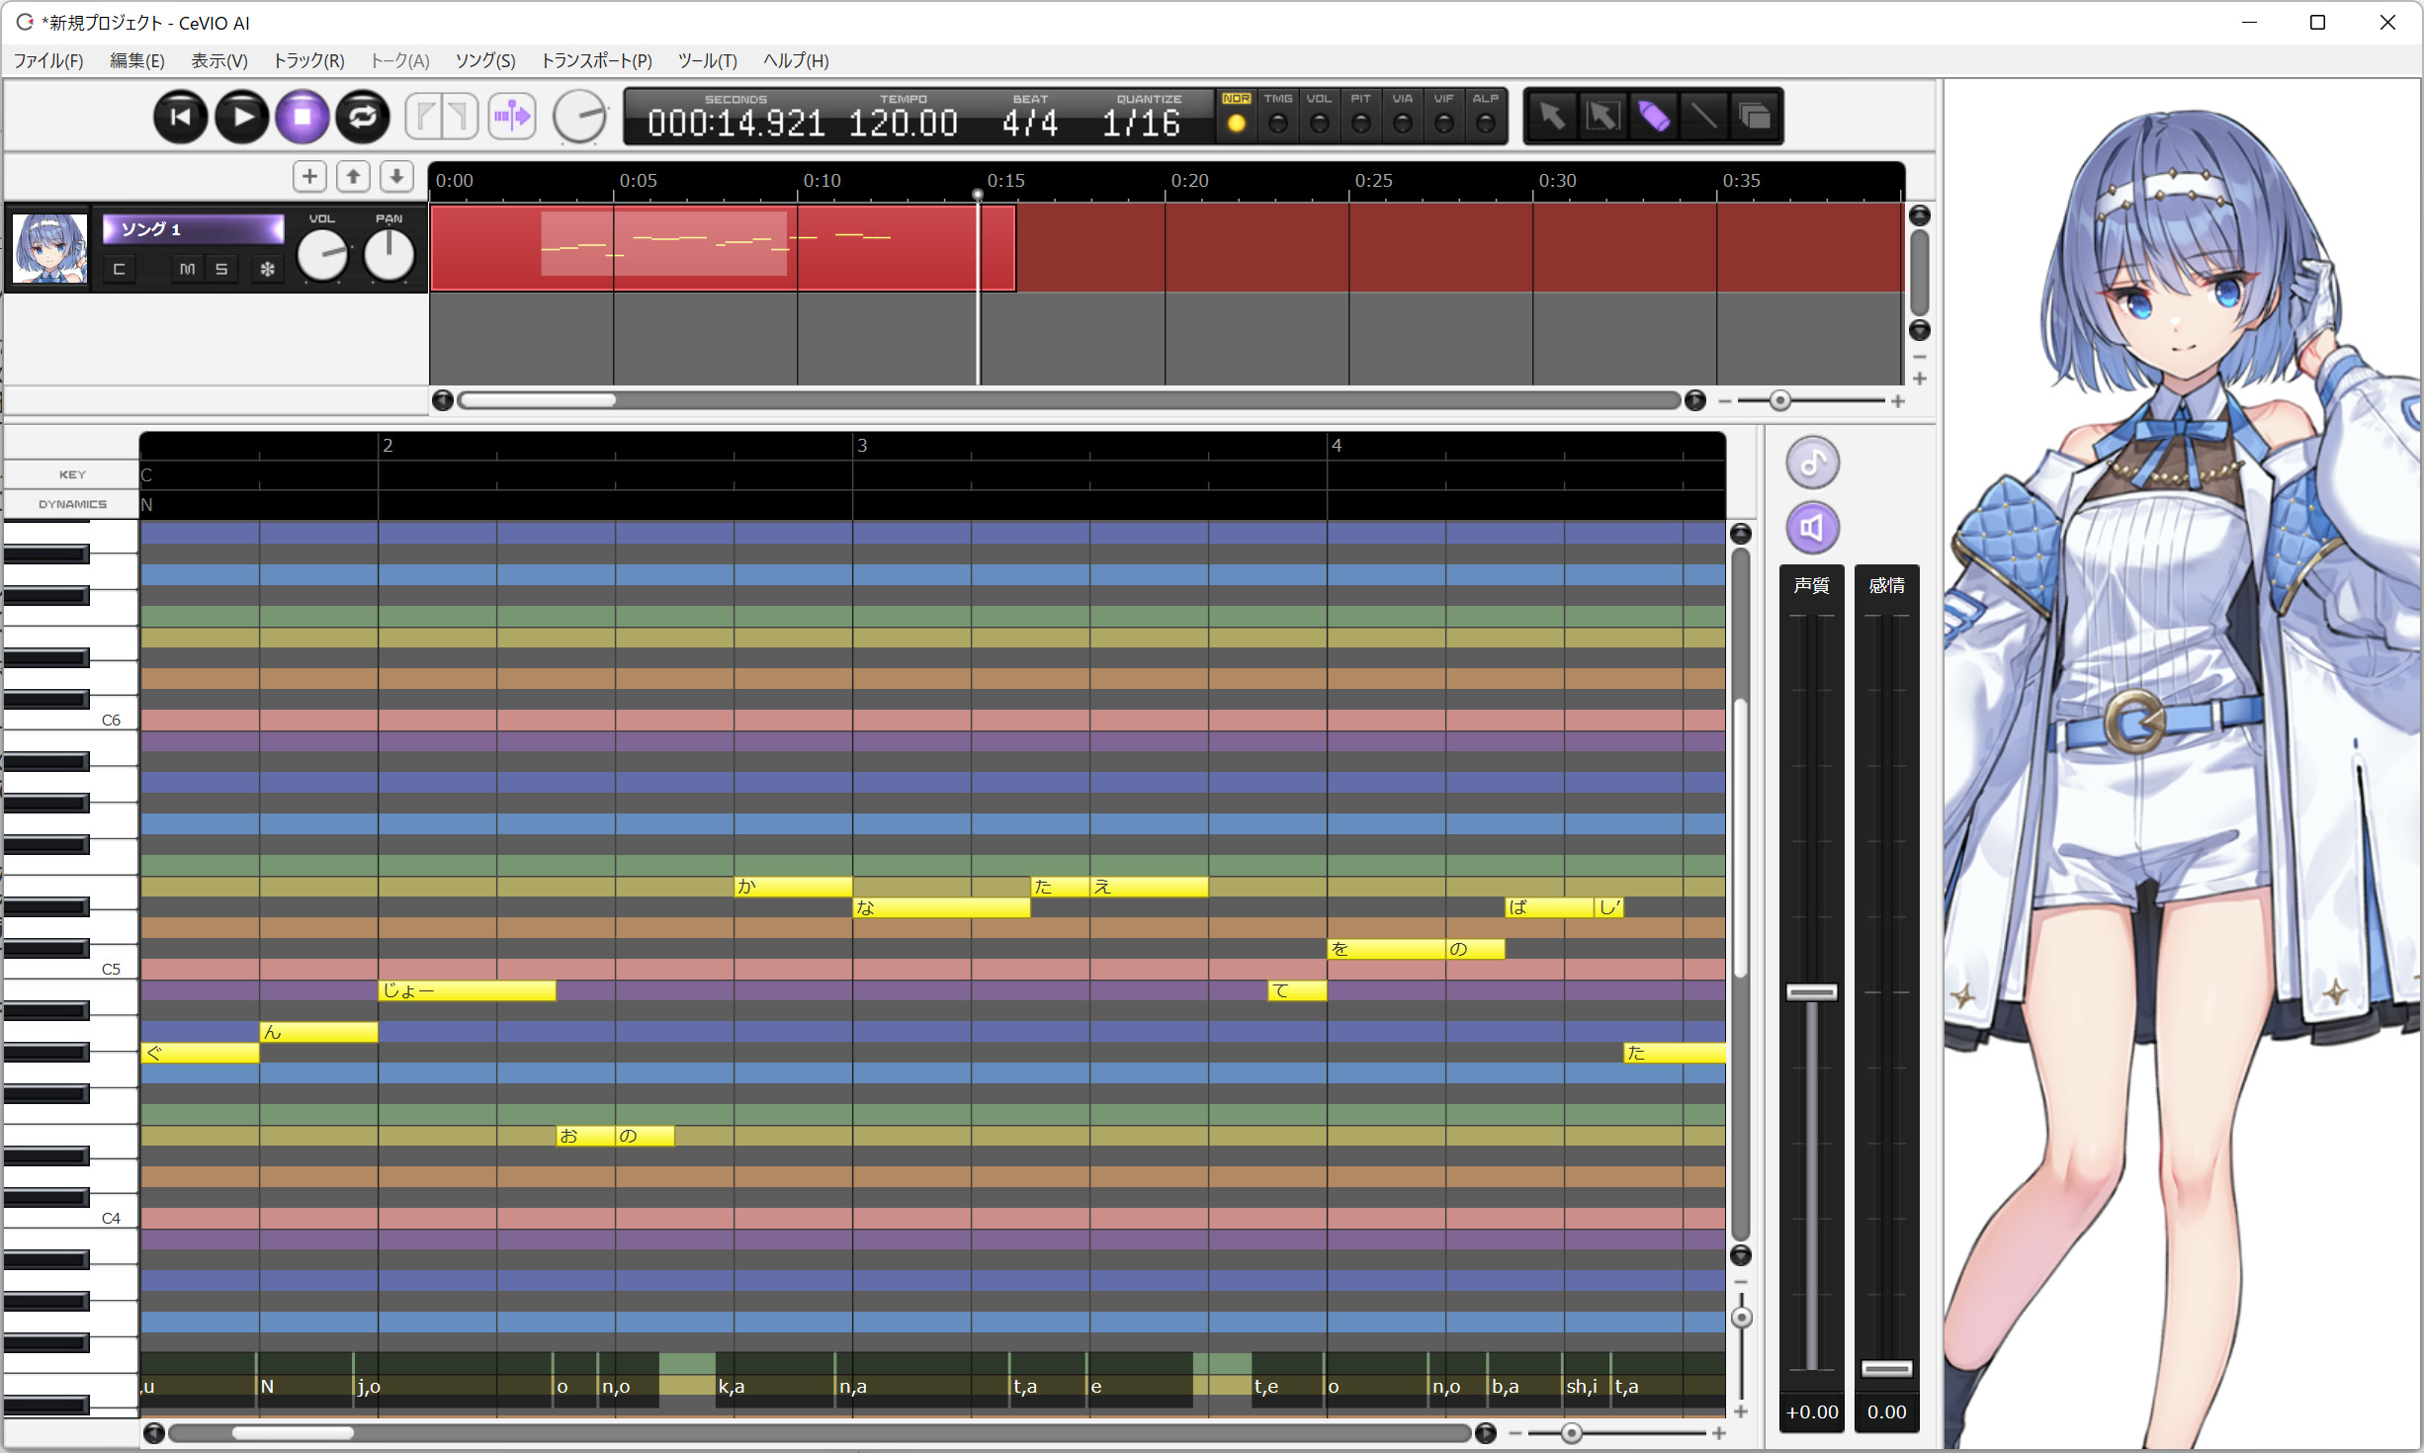Start playback with the play button
Screen dimensions: 2424x1453
[x=241, y=117]
